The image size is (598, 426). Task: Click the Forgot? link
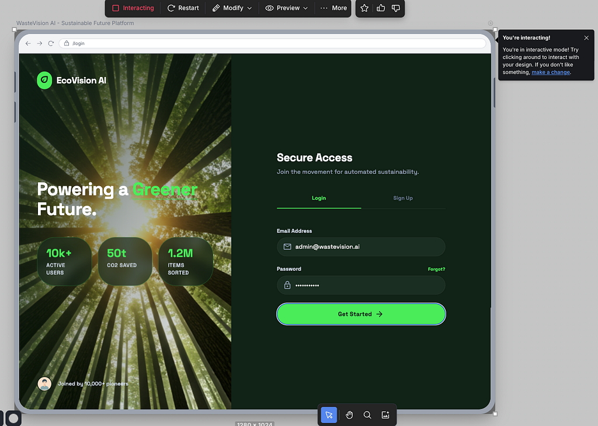[x=436, y=269]
